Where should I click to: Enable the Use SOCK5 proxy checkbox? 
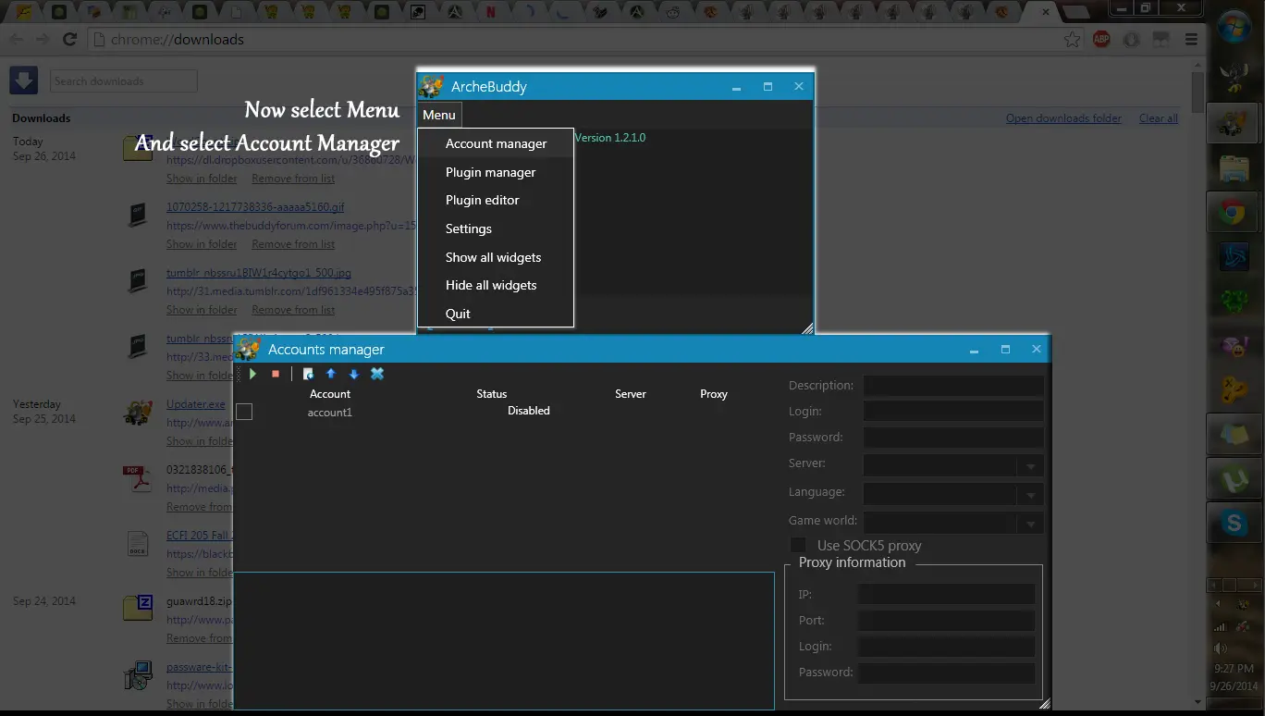[797, 545]
